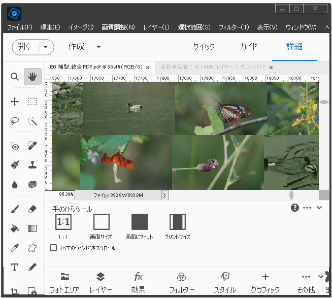The width and height of the screenshot is (332, 298).
Task: Select the Spot Healing Brush tool
Action: [32, 146]
